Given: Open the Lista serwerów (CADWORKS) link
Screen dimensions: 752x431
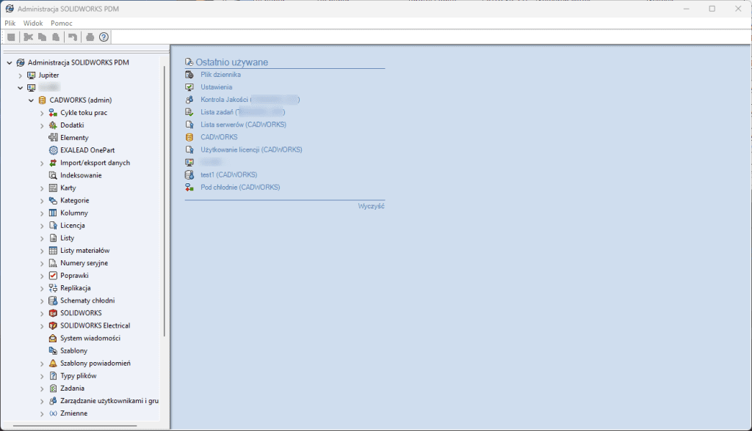Looking at the screenshot, I should coord(243,125).
